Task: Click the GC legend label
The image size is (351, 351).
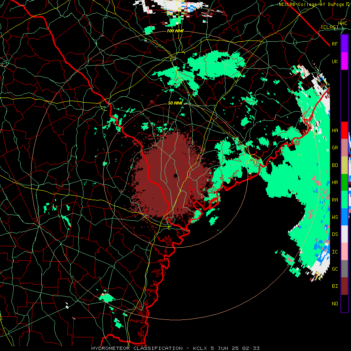Action: [335, 269]
